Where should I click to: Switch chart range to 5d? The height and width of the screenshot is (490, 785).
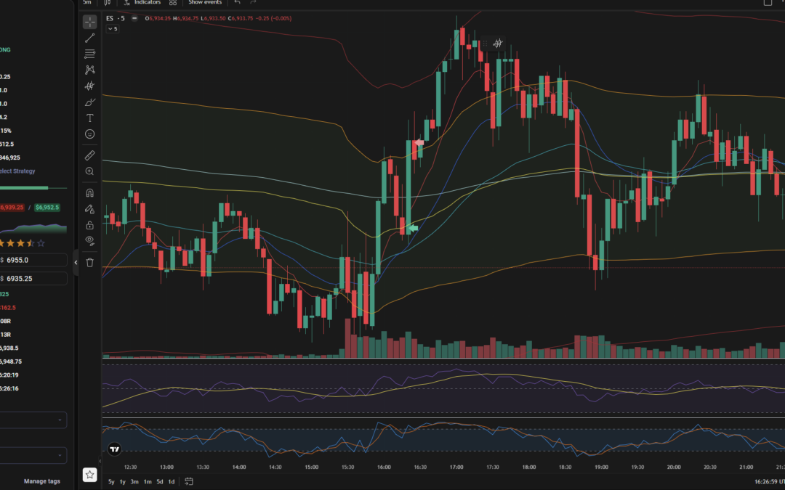click(159, 481)
